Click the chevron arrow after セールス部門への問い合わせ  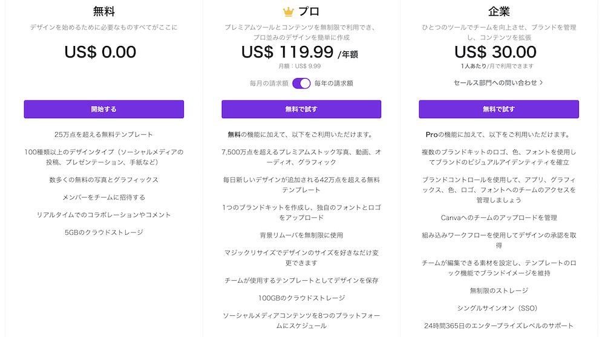point(541,82)
